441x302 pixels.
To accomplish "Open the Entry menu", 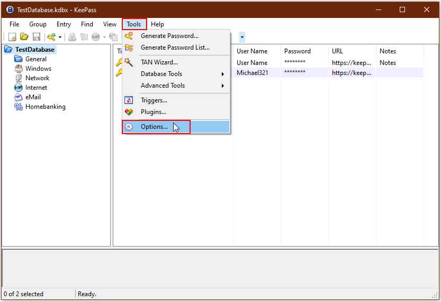I will point(64,24).
